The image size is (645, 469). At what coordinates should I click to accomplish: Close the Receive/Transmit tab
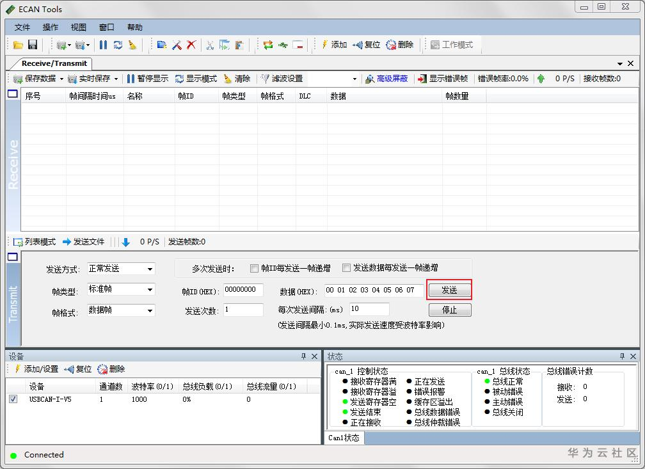[x=631, y=63]
